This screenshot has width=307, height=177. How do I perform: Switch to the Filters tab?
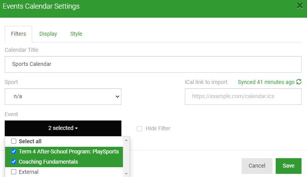point(18,34)
